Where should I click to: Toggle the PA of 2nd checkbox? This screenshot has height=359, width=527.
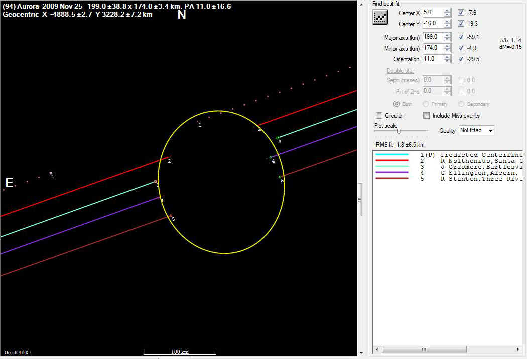tap(461, 91)
